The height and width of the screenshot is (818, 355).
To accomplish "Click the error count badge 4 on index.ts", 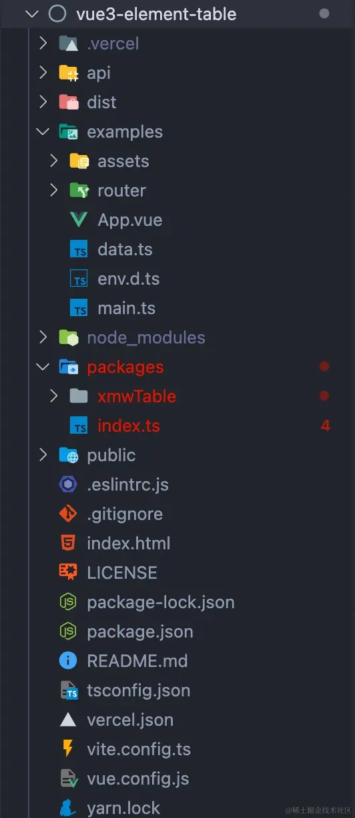I will coord(325,426).
